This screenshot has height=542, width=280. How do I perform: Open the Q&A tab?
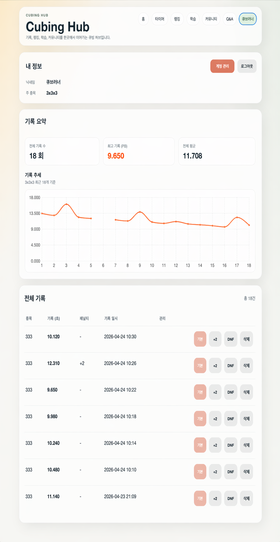[229, 19]
